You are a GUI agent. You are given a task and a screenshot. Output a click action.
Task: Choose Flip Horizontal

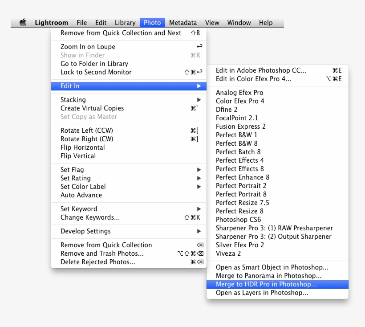coord(129,147)
